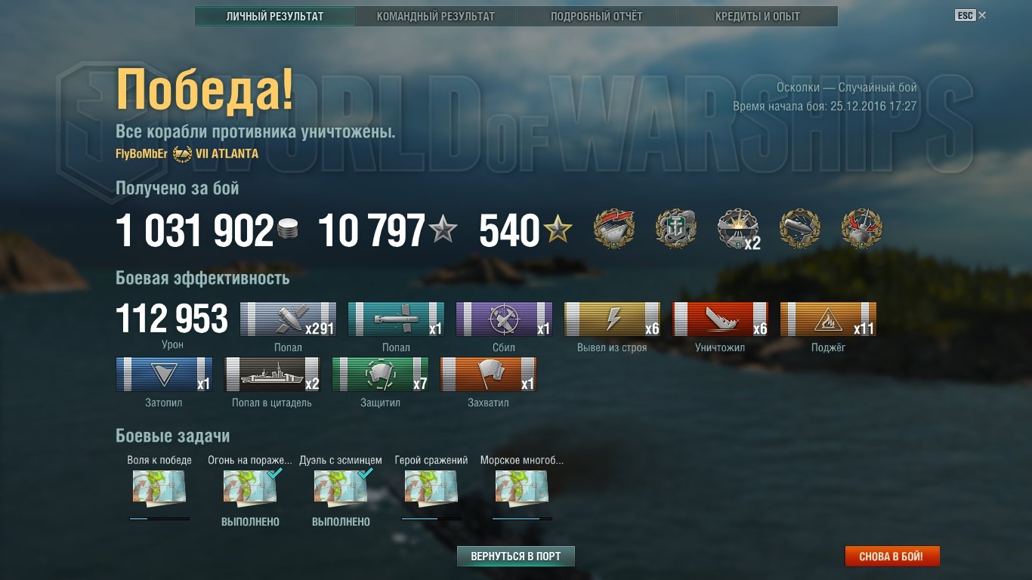Click the Затопил flooding ribbon

[x=164, y=375]
